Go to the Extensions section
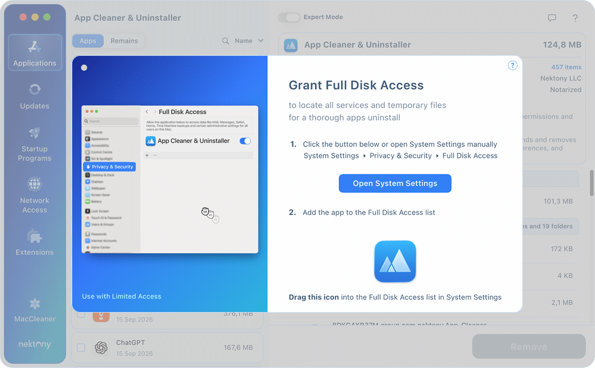 pos(35,242)
